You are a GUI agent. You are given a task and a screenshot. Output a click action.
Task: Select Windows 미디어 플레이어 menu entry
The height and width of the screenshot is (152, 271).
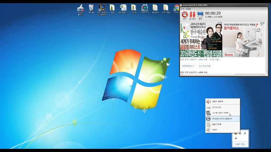coord(223,119)
